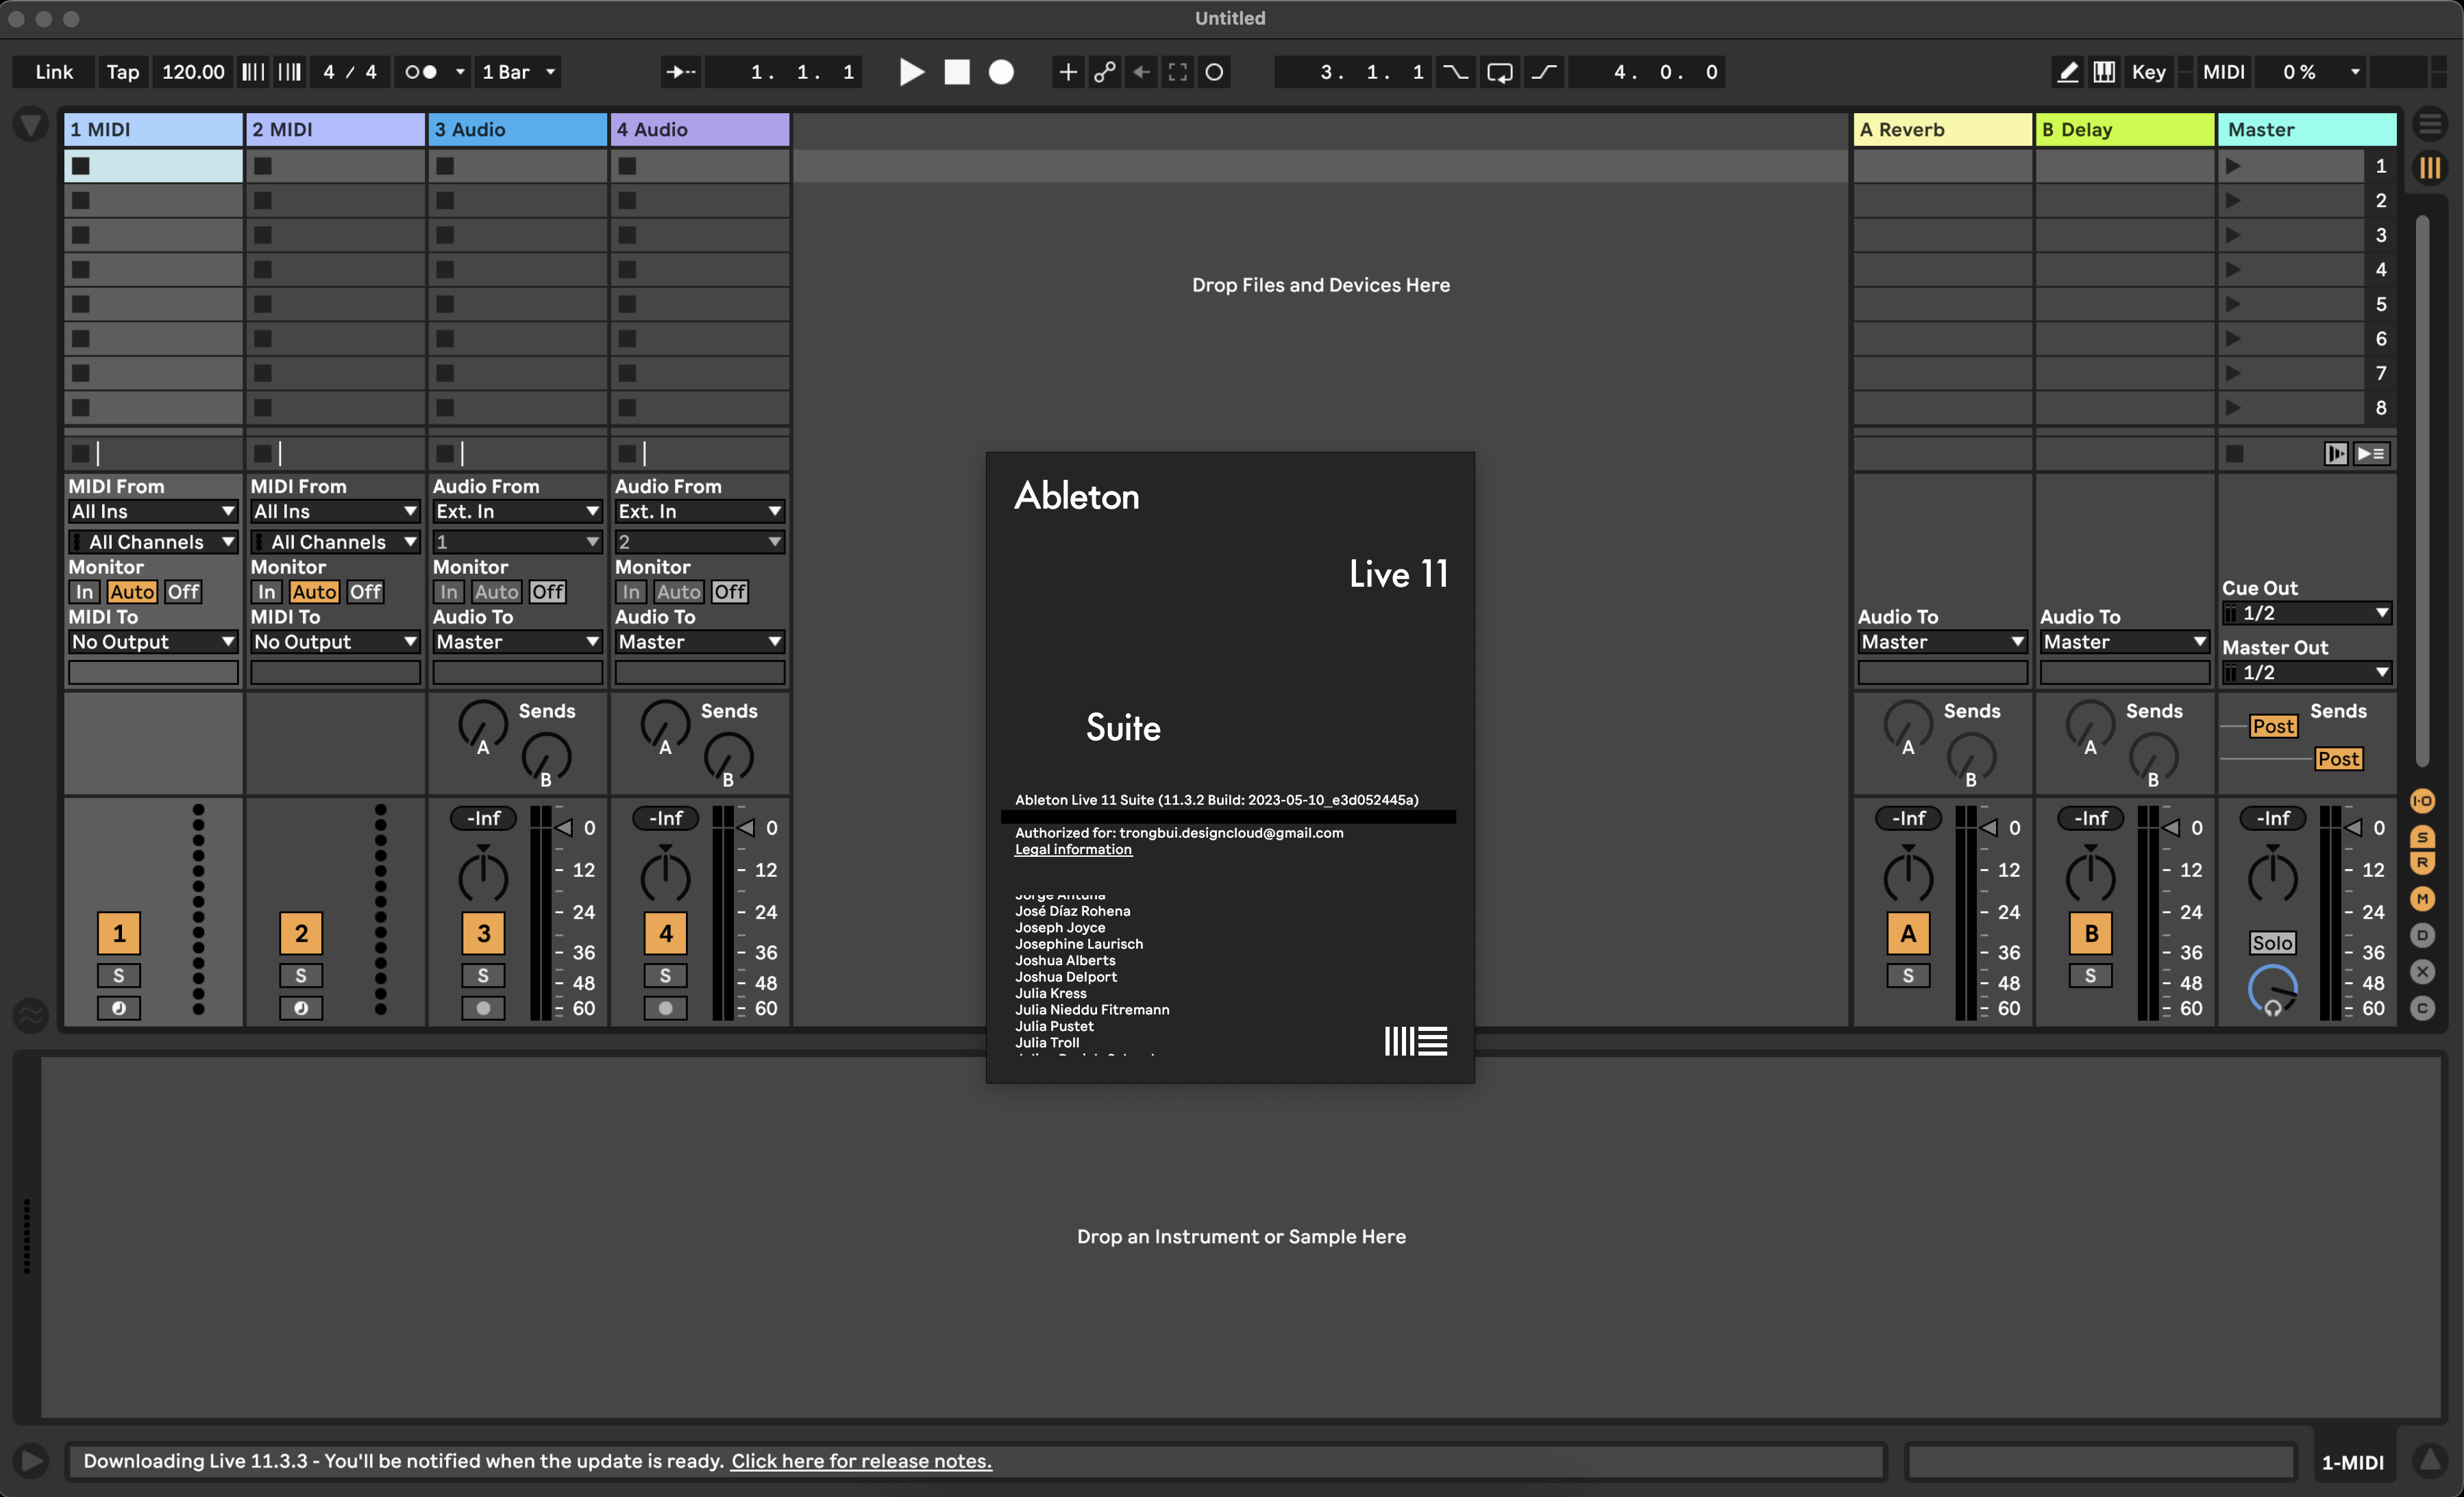This screenshot has height=1497, width=2464.
Task: Open the Master Out 1/2 dropdown
Action: point(2307,672)
